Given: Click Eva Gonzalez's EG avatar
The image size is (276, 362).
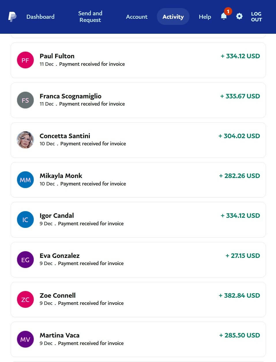Looking at the screenshot, I should click(x=25, y=260).
